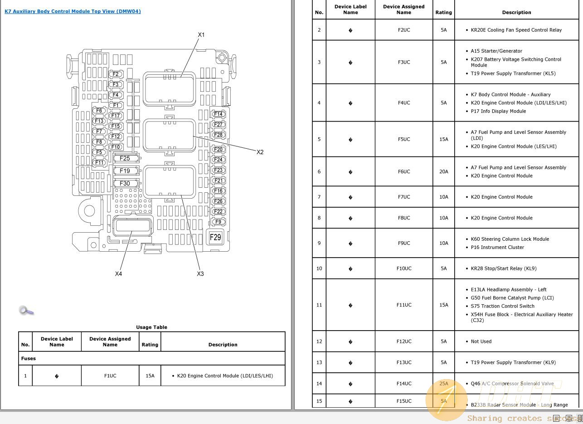Click 'G50 Fuel Borne Catalyst Pump (LCI)' text
Screen dimensions: 583x424
pos(512,298)
